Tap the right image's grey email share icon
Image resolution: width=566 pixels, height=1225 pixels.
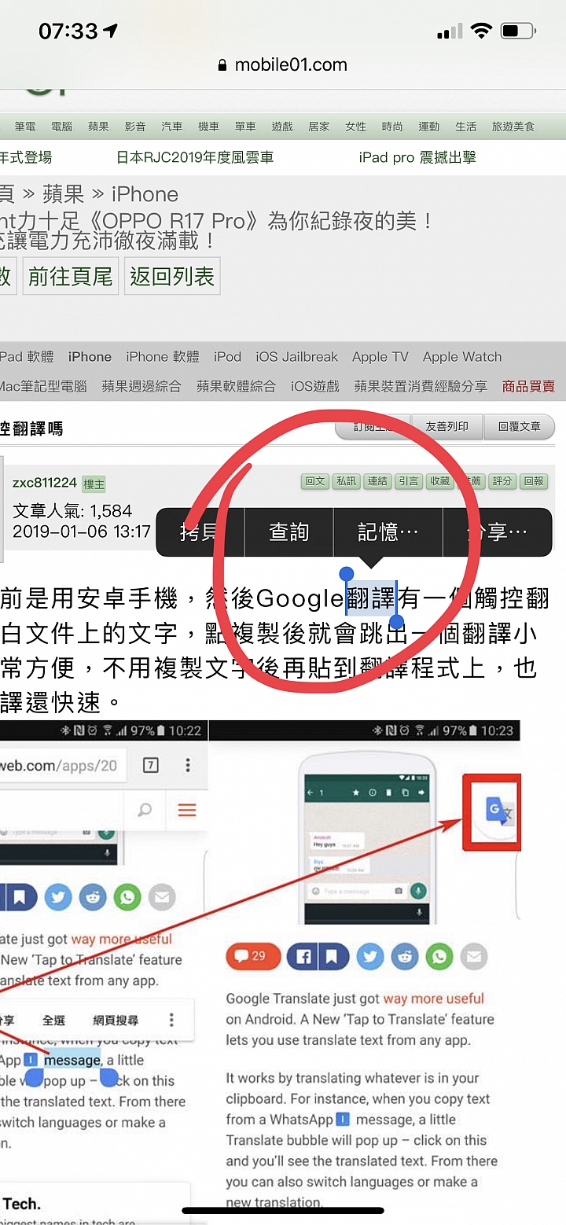pos(473,957)
